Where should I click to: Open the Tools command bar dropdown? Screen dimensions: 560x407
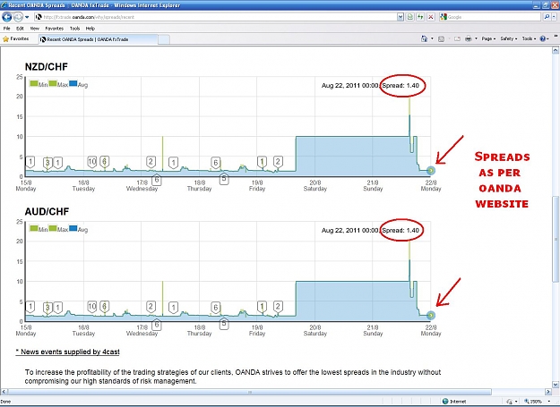click(x=529, y=38)
